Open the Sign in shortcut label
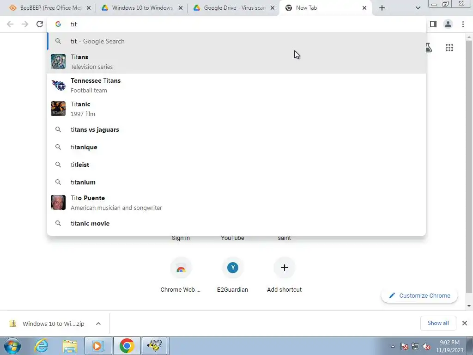 click(181, 238)
